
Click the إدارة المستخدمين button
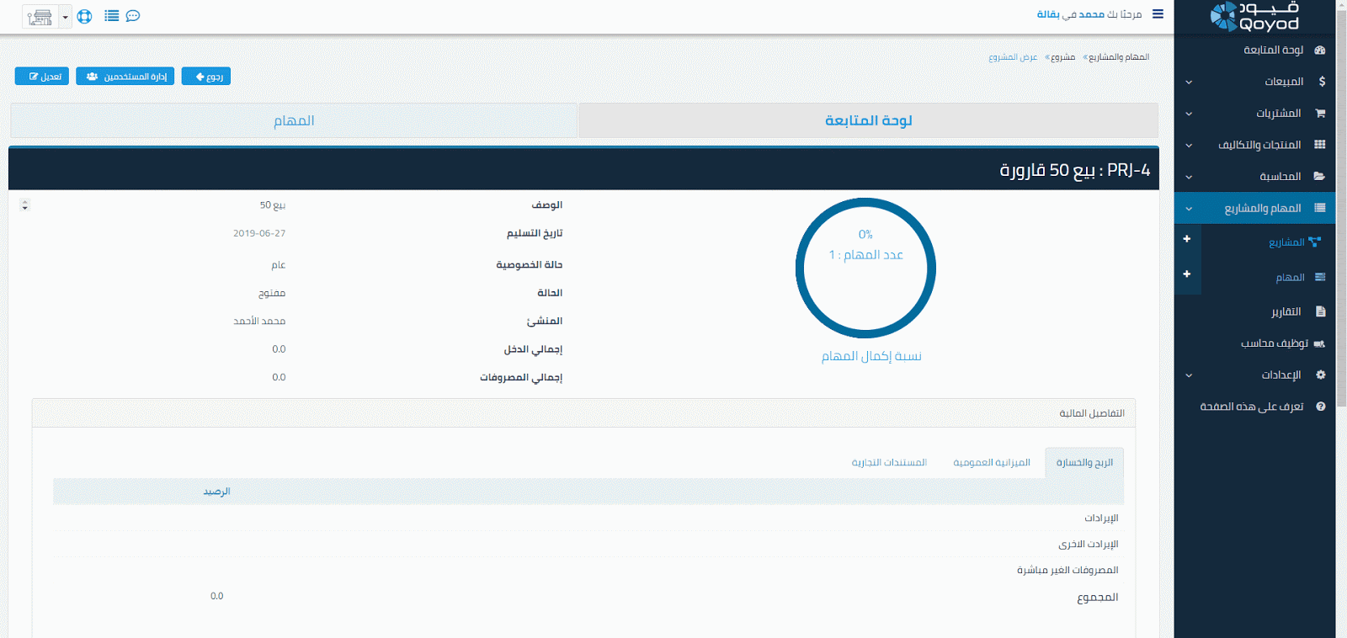pos(125,77)
